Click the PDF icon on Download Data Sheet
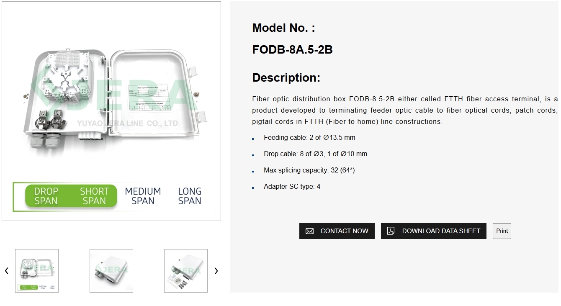The image size is (561, 306). pos(391,231)
